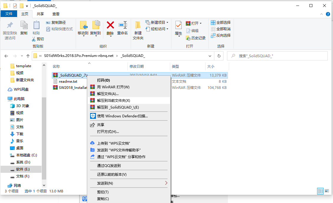This screenshot has width=333, height=203.
Task: Click the search _SolidSQUAD_ field
Action: coord(277,56)
